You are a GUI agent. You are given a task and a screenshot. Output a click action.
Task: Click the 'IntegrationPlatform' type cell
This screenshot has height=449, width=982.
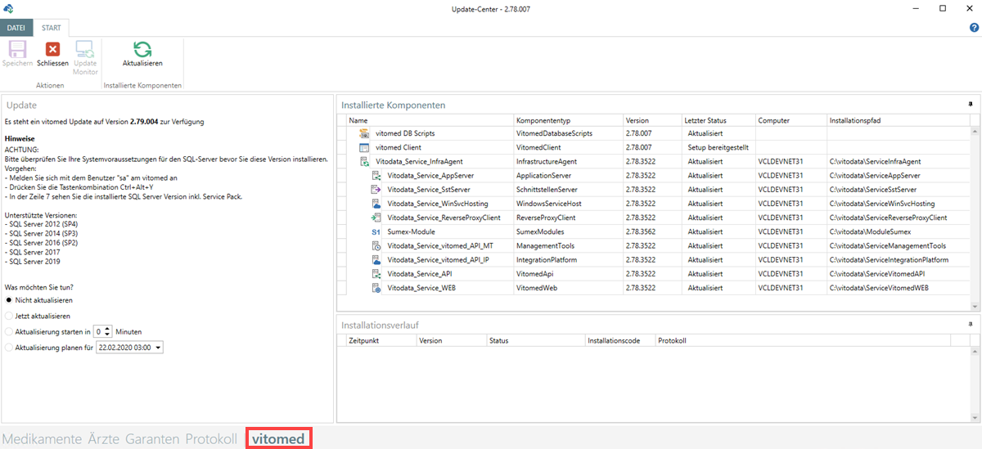click(568, 260)
